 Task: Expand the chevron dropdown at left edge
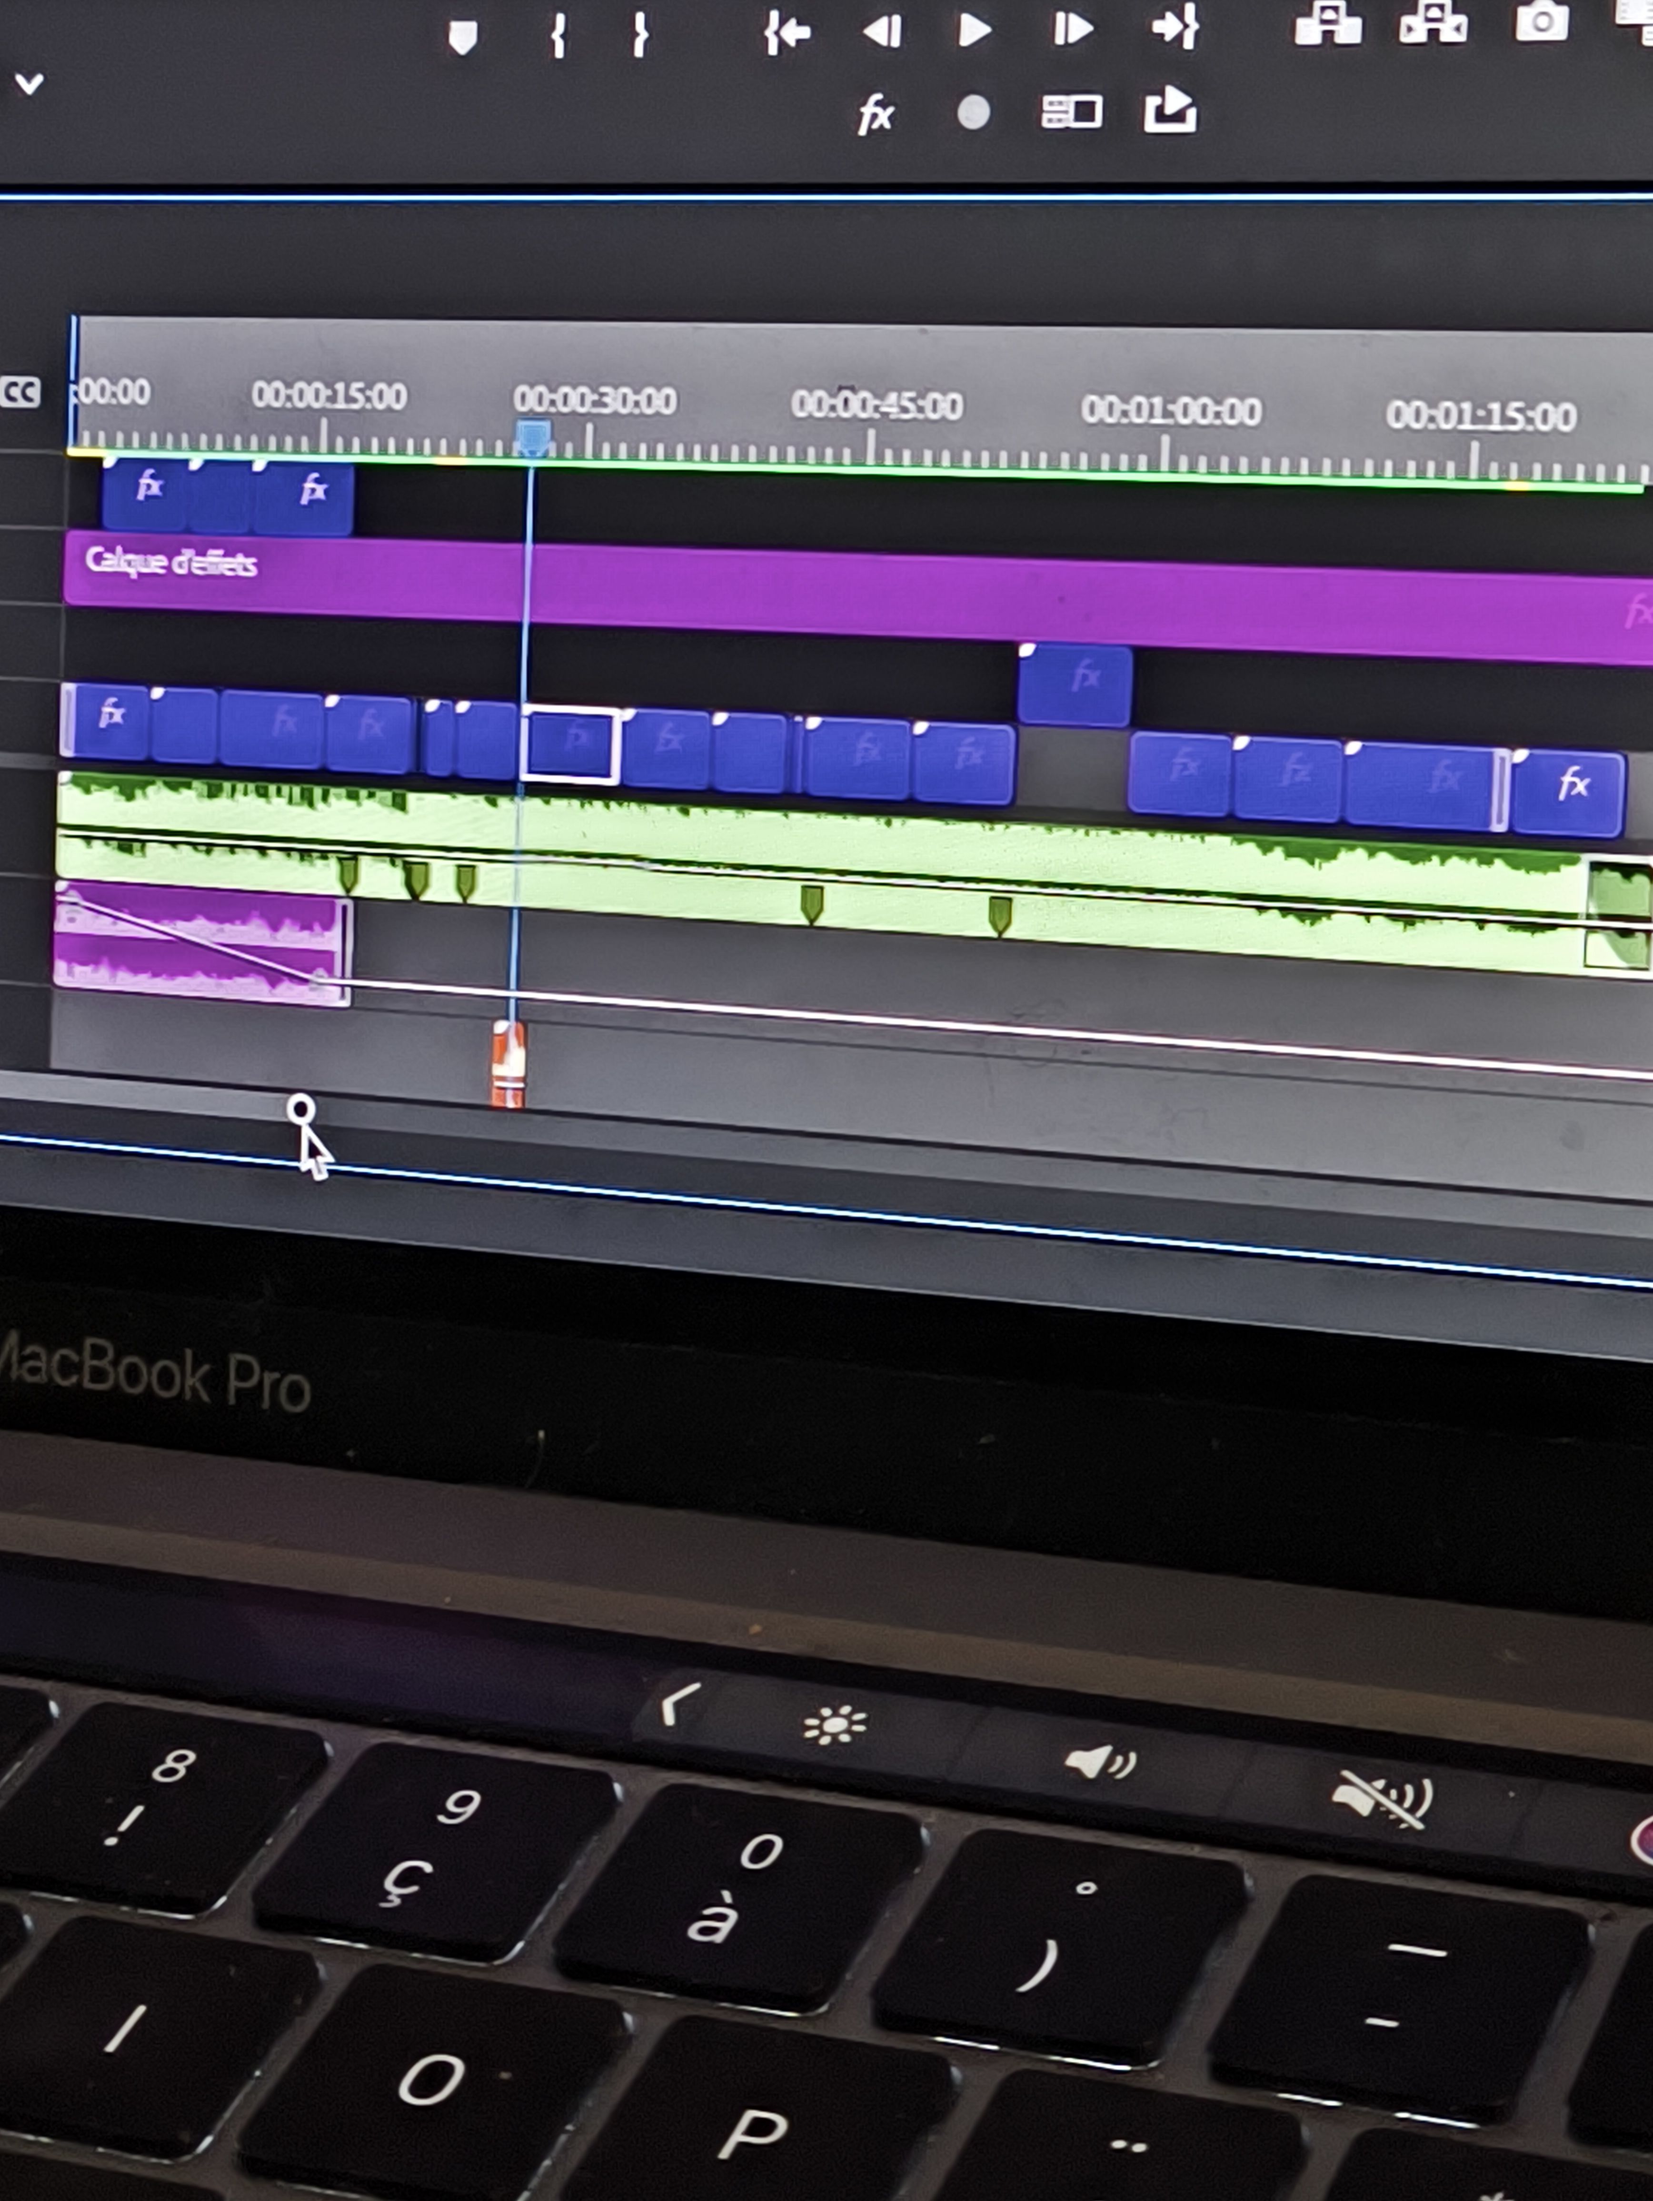point(29,84)
